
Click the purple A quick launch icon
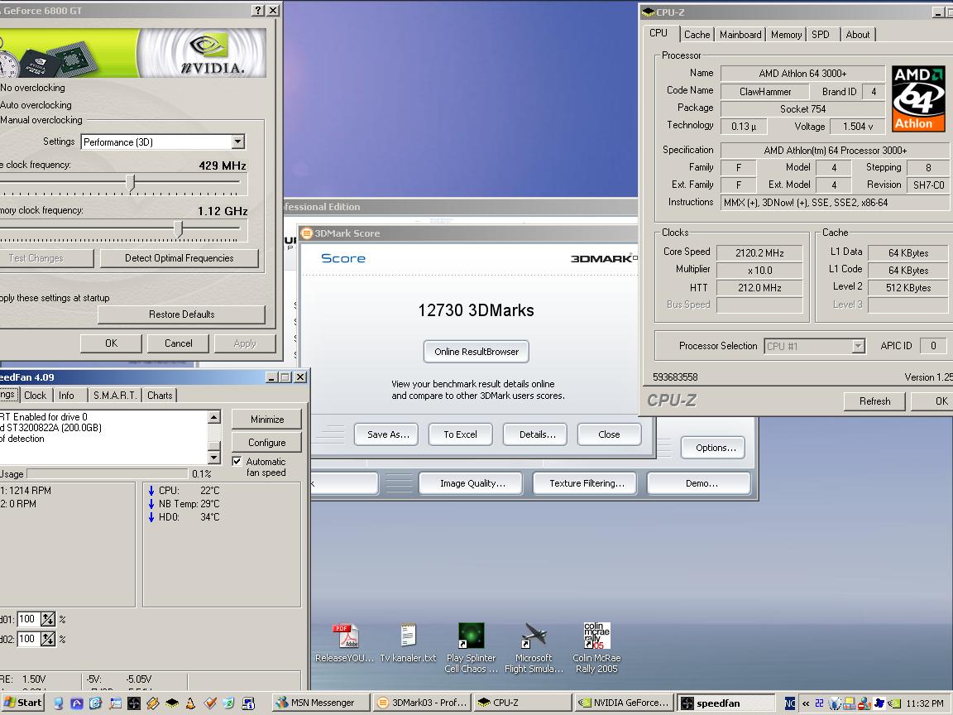click(77, 703)
